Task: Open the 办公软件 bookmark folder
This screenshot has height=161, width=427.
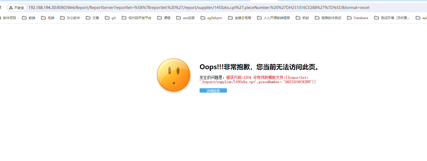Action: point(70,18)
